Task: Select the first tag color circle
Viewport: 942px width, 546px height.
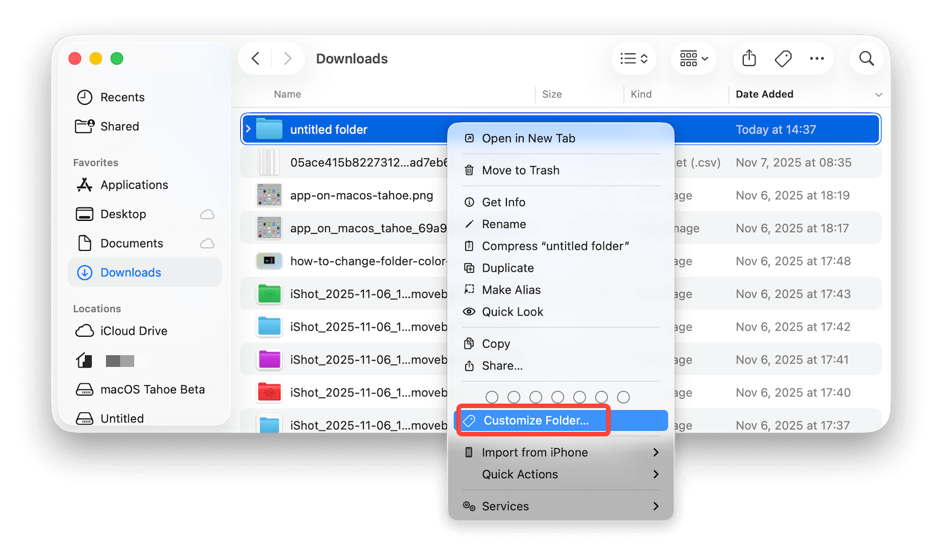Action: [492, 397]
